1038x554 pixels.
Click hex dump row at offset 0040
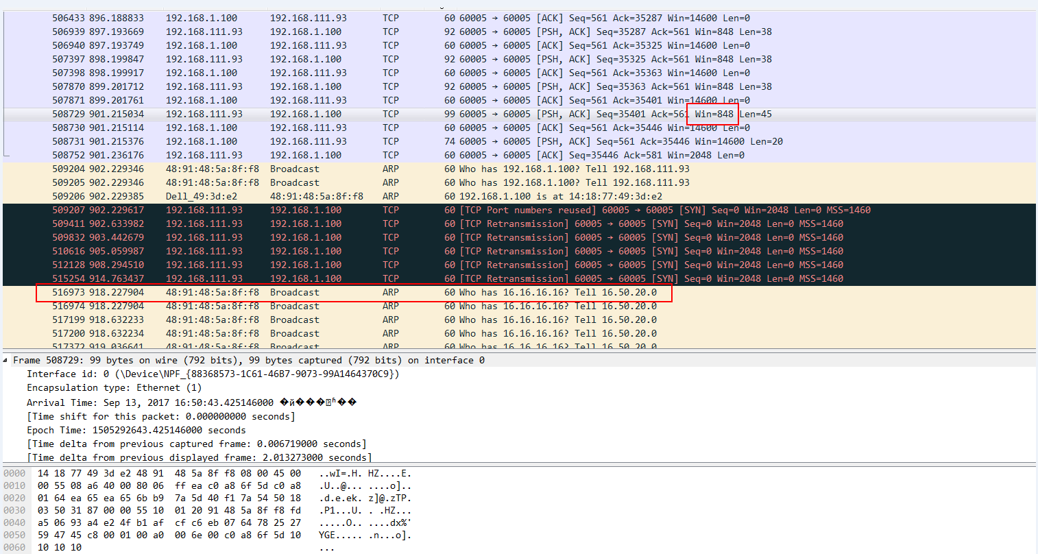(x=208, y=522)
